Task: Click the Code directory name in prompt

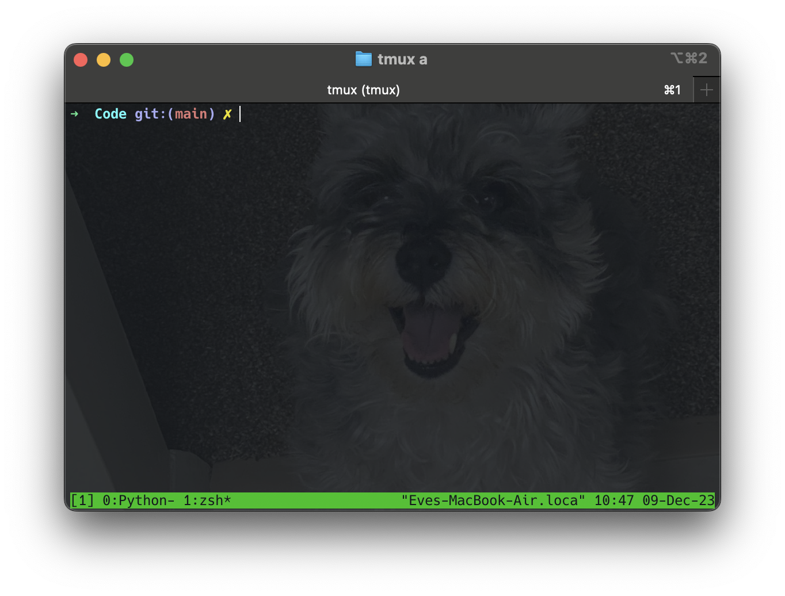Action: (x=110, y=114)
